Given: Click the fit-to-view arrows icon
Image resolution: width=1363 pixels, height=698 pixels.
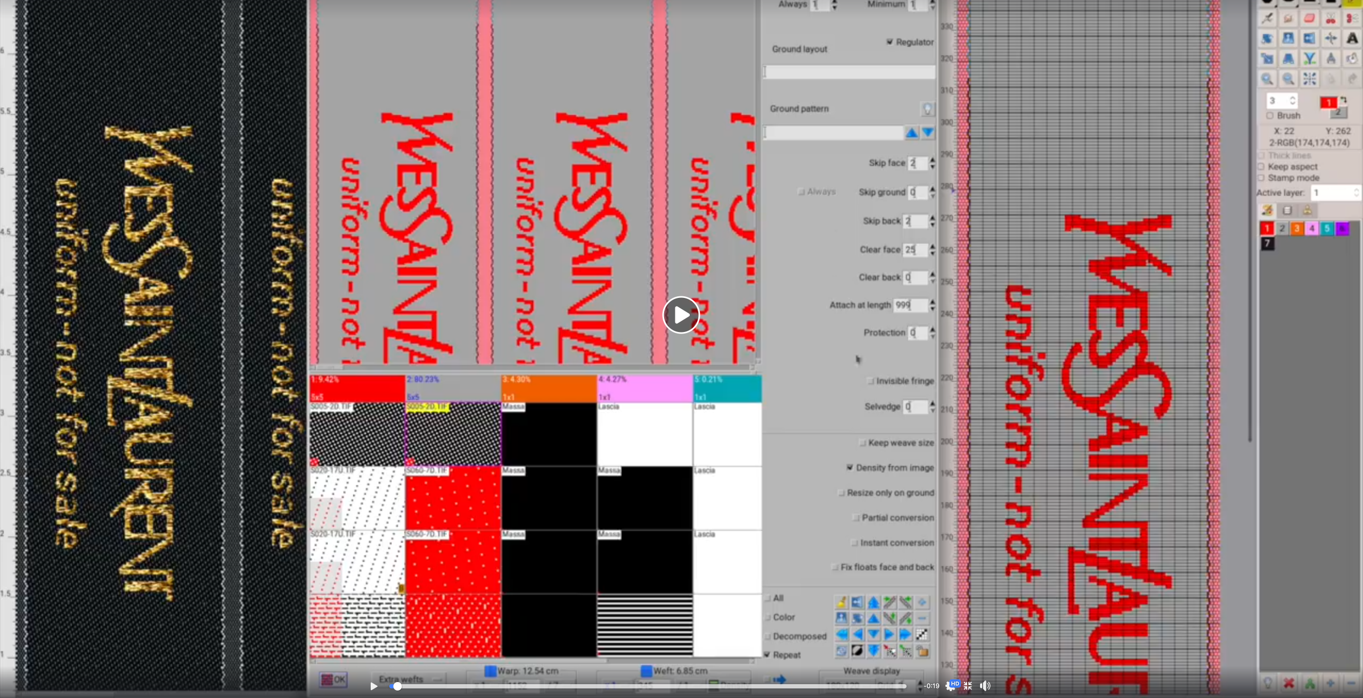Looking at the screenshot, I should tap(1309, 79).
